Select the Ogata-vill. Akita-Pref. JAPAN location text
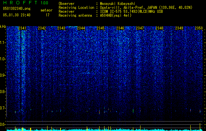 (x=146, y=8)
